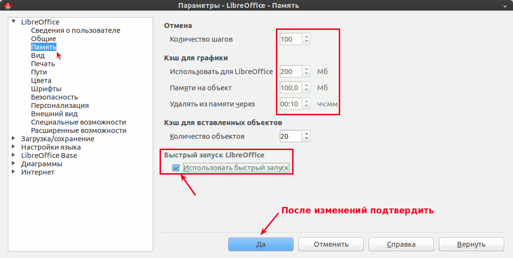Open help with the Справка button
This screenshot has width=513, height=258.
pyautogui.click(x=401, y=244)
